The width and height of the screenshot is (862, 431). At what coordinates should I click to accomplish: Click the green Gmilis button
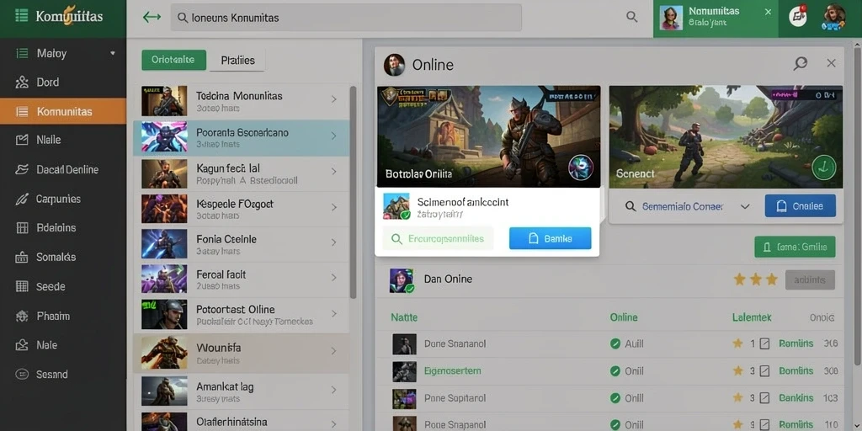coord(795,247)
